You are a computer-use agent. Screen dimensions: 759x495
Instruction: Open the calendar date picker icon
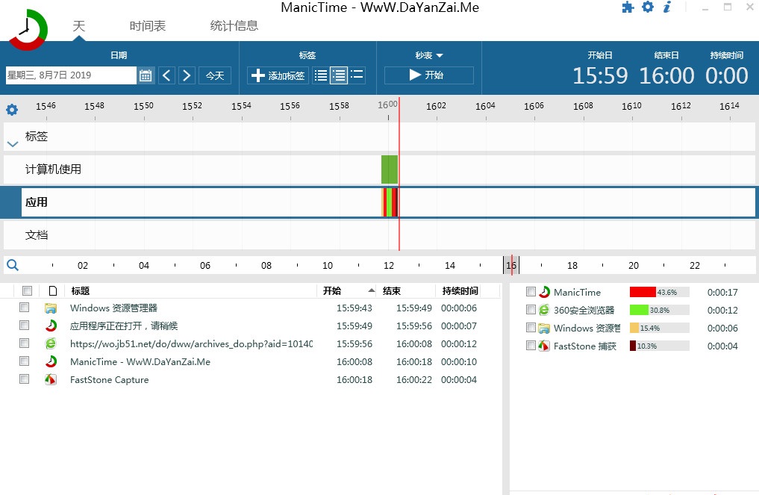(146, 75)
